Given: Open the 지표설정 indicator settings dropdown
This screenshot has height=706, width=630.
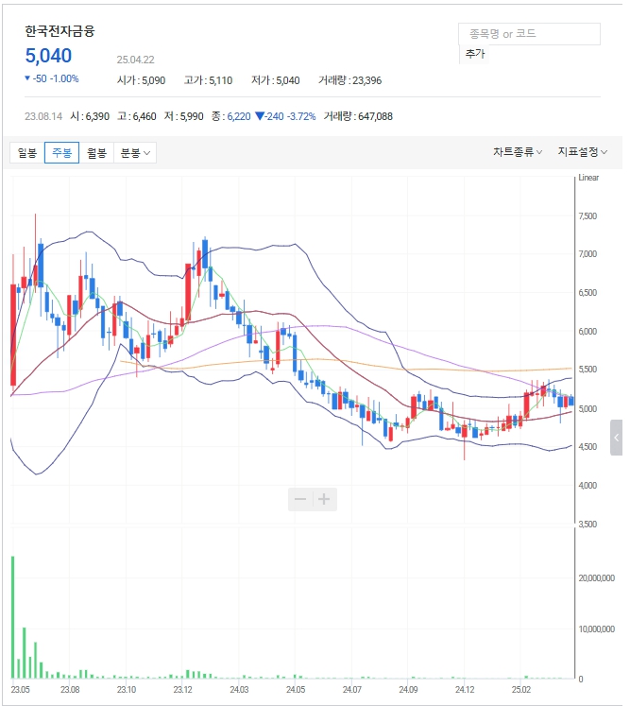Looking at the screenshot, I should 582,152.
